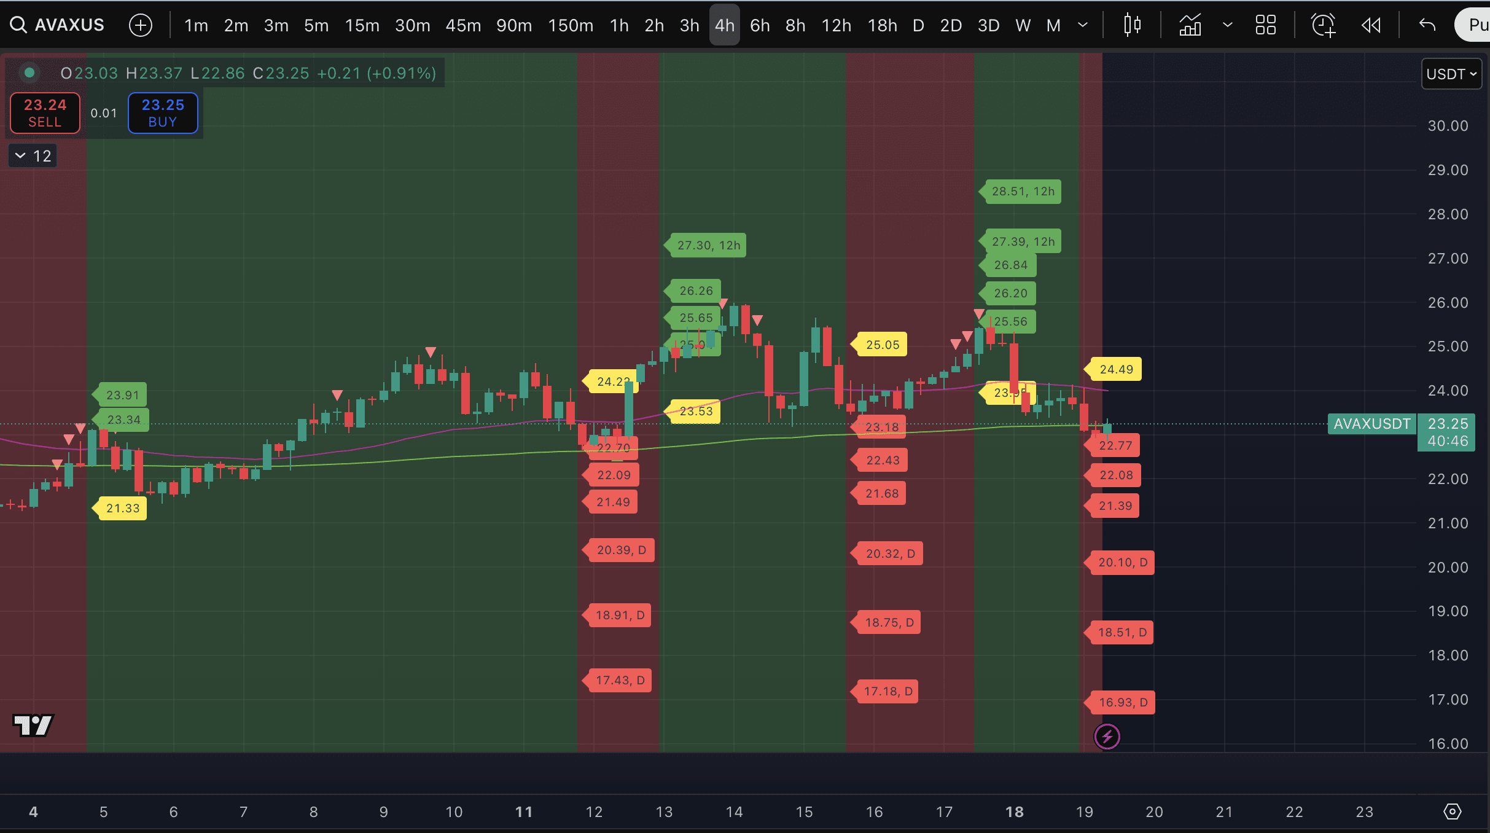The image size is (1490, 833).
Task: Choose the 18h timeframe
Action: click(883, 25)
